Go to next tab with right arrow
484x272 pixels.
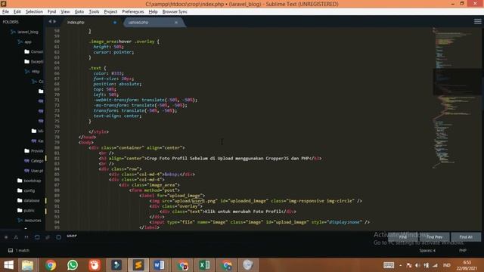coord(55,22)
